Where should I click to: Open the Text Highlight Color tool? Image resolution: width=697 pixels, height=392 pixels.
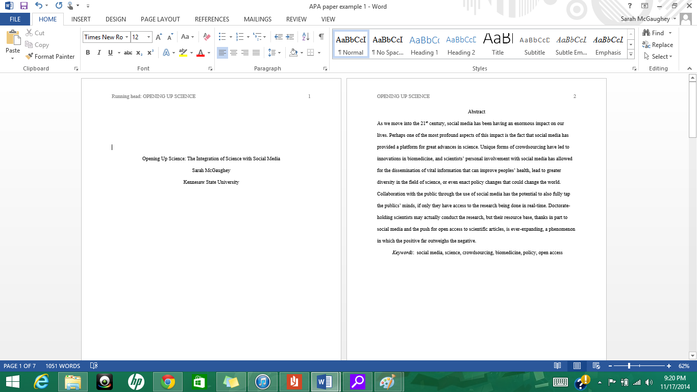(184, 53)
